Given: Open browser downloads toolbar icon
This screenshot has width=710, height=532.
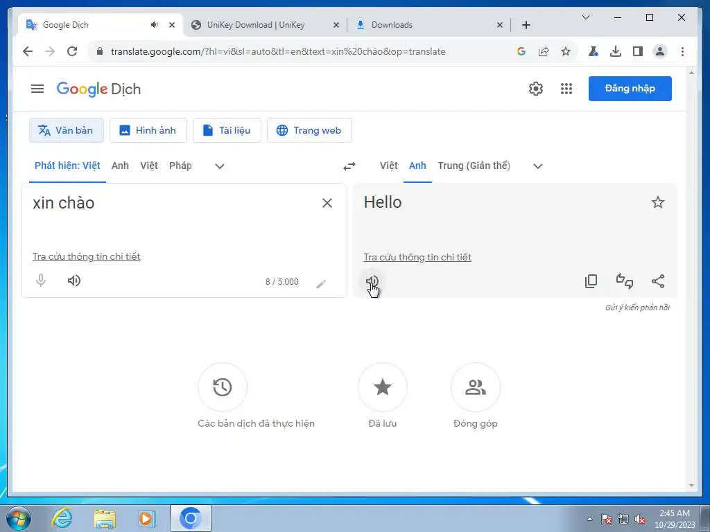Looking at the screenshot, I should [x=616, y=51].
